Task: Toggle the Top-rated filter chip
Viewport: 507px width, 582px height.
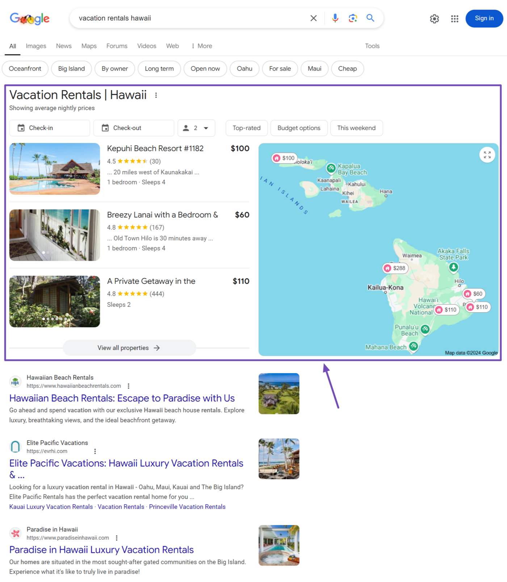Action: pyautogui.click(x=247, y=128)
